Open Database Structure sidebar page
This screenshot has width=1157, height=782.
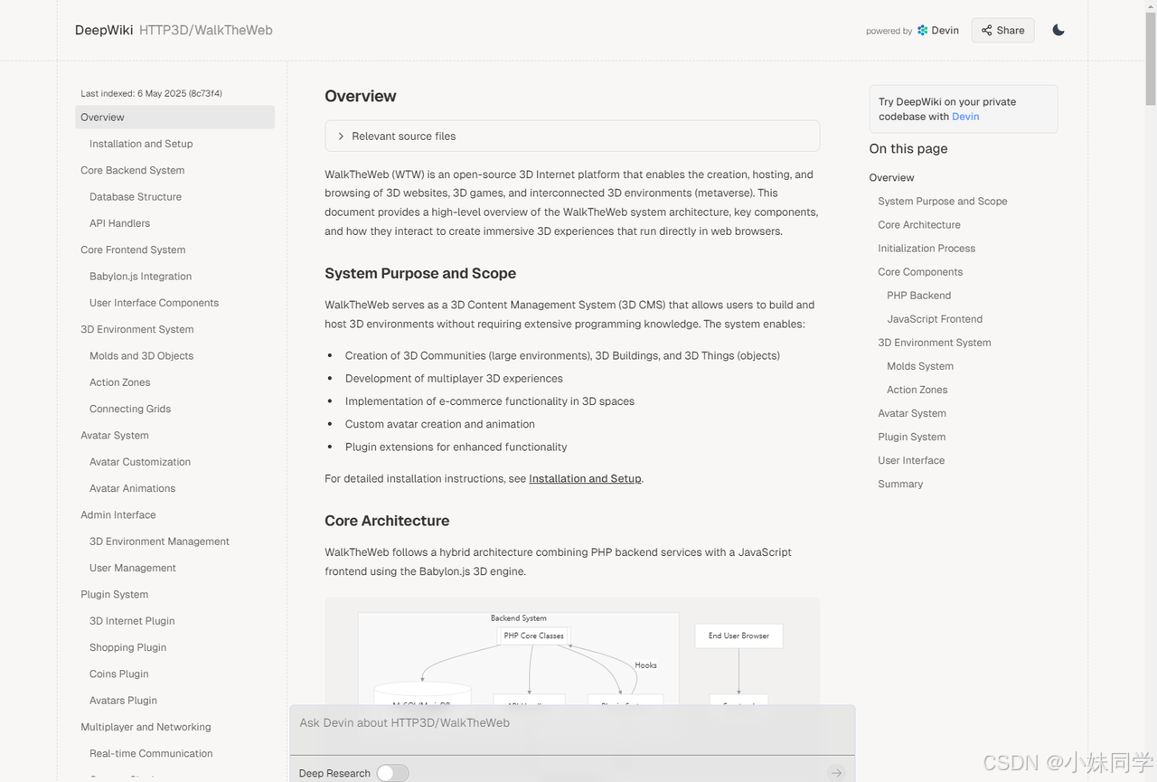coord(136,196)
